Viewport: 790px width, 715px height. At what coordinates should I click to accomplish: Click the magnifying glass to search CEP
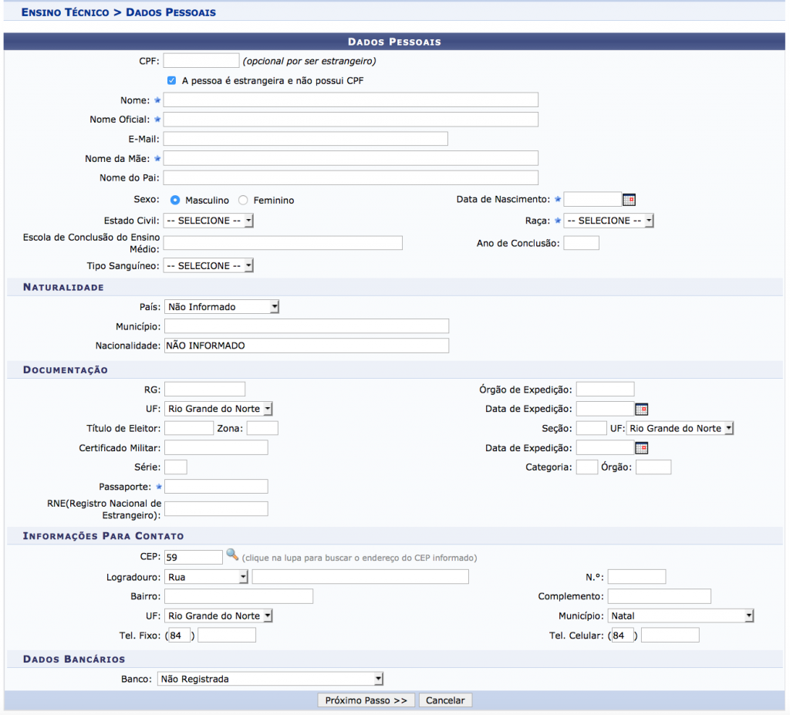tap(231, 555)
